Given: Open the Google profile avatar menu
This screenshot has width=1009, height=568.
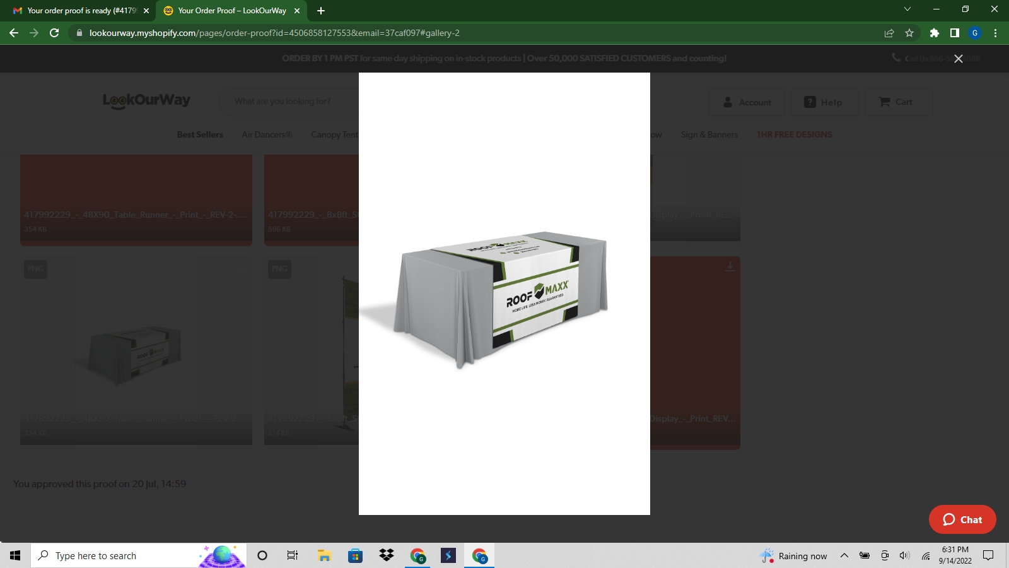Looking at the screenshot, I should tap(975, 33).
